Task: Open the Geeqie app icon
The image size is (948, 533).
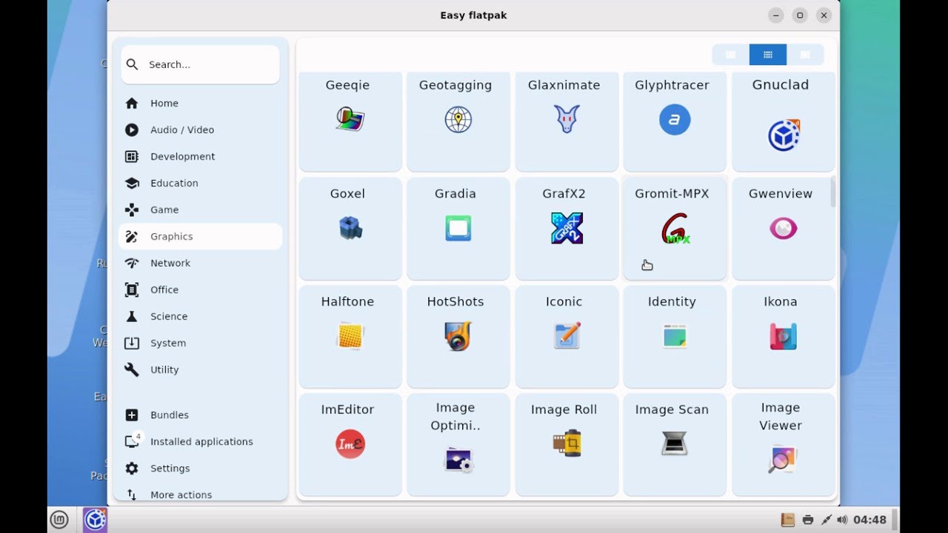Action: tap(350, 119)
